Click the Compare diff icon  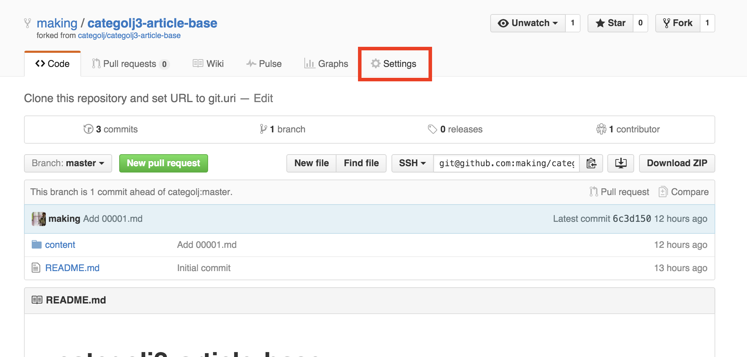pyautogui.click(x=663, y=192)
